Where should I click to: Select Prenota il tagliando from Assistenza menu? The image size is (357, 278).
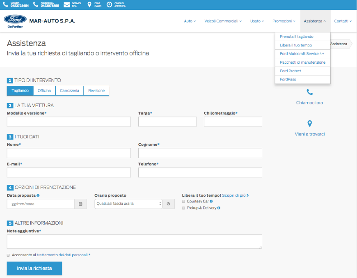[296, 37]
